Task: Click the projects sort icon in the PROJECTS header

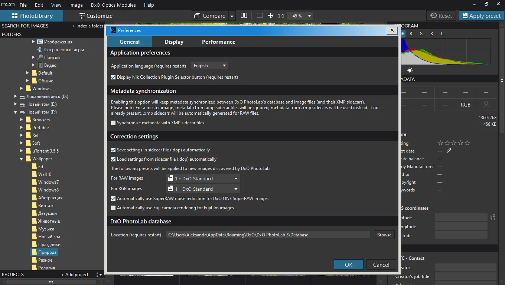Action: click(x=99, y=275)
